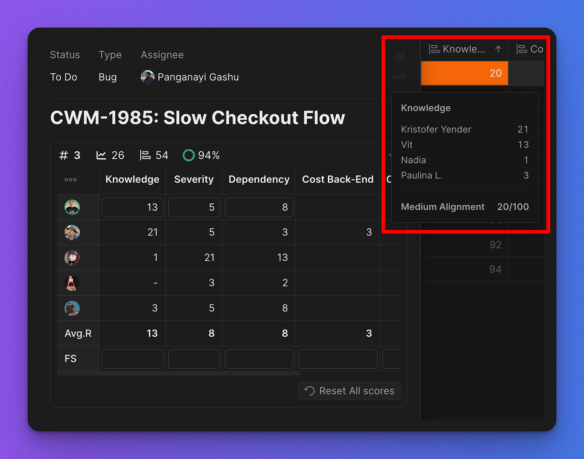Click the orange alignment cell showing 20
Viewport: 584px width, 459px height.
[x=464, y=73]
